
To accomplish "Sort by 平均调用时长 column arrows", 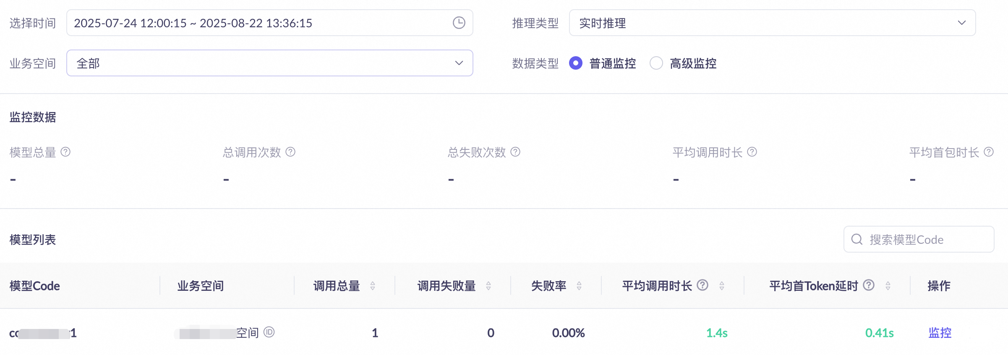I will 722,286.
